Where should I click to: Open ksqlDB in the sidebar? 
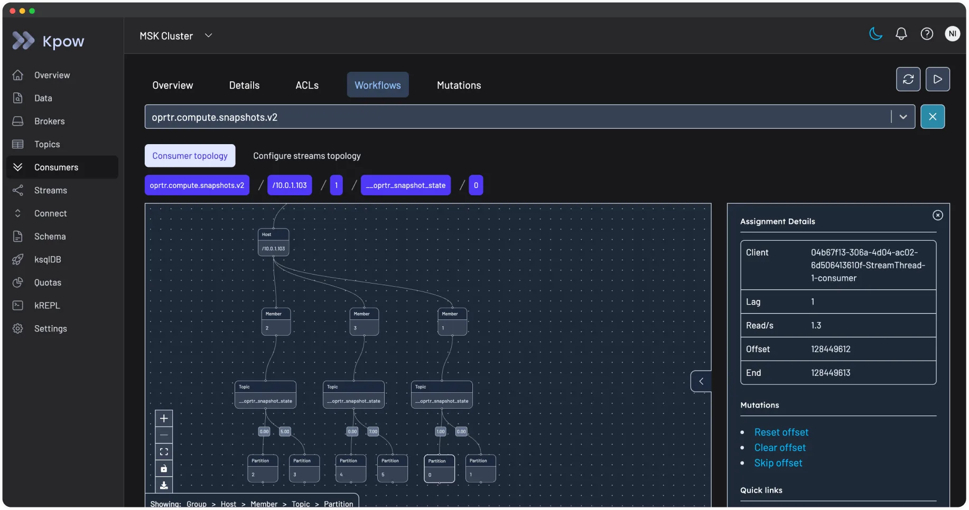62,260
